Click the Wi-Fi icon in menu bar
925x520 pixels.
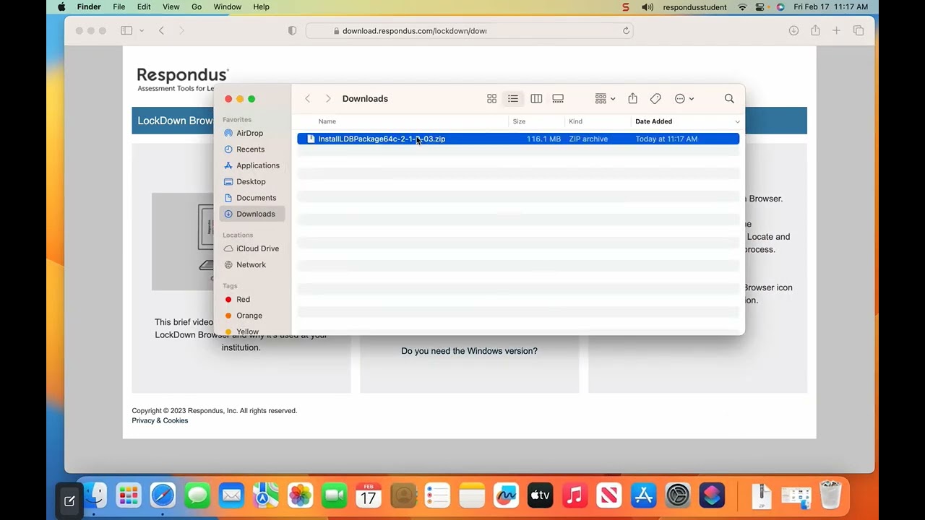pyautogui.click(x=742, y=7)
